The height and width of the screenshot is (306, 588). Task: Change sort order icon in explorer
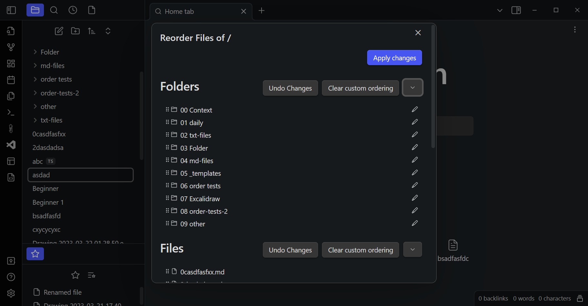tap(92, 31)
